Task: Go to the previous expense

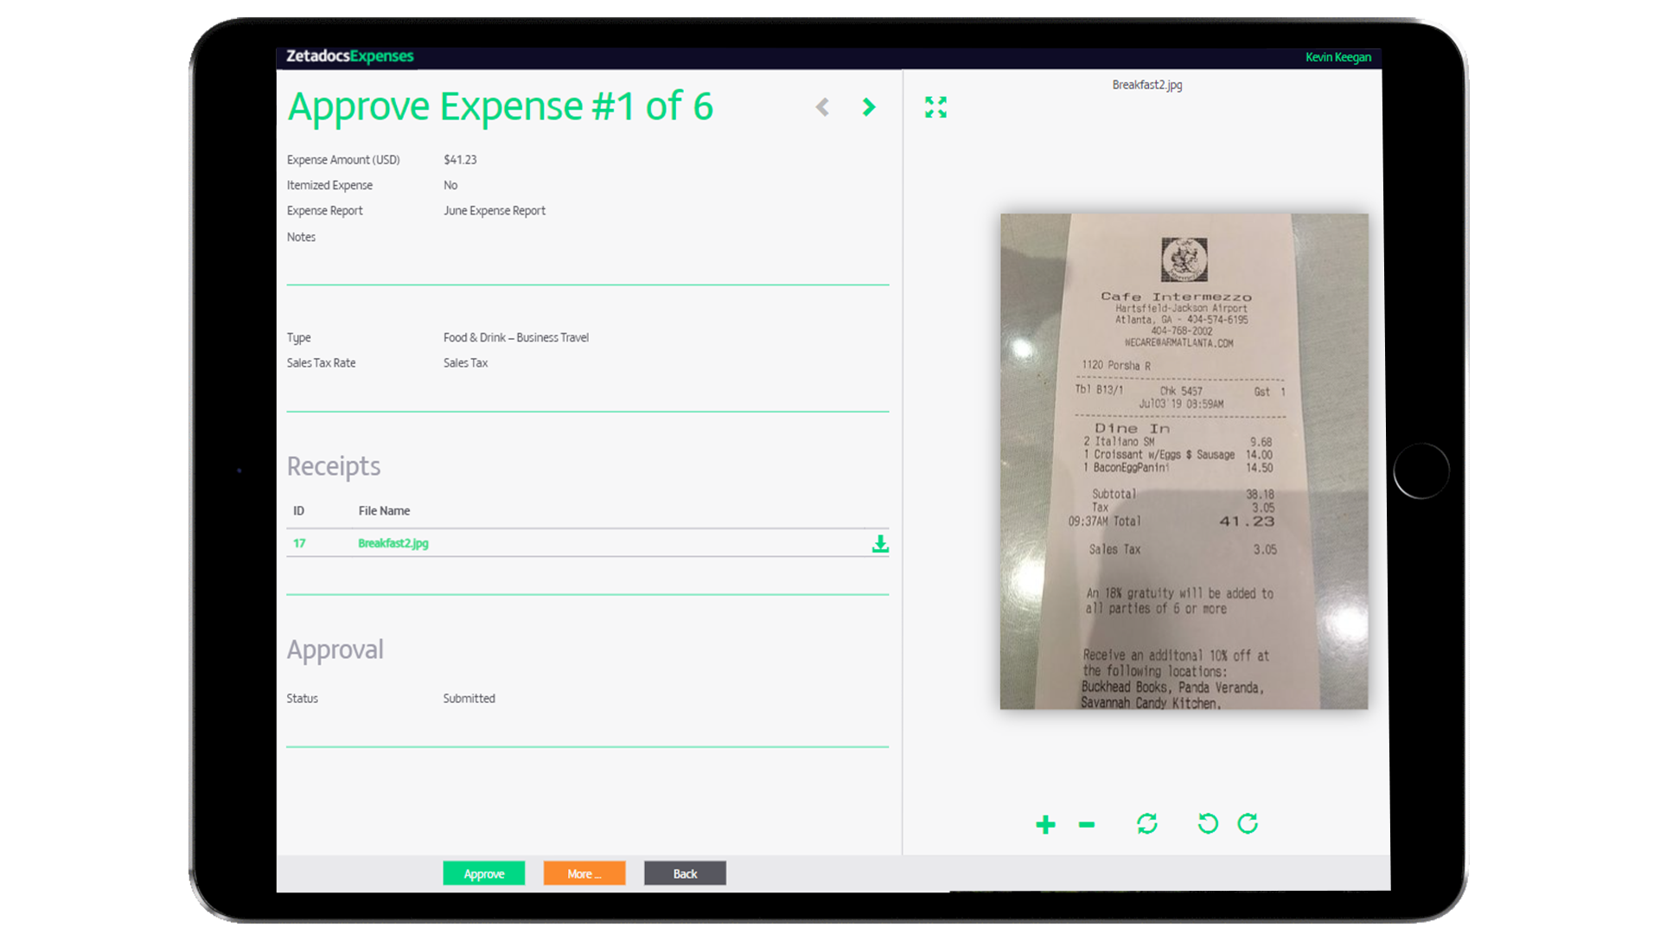Action: [822, 106]
